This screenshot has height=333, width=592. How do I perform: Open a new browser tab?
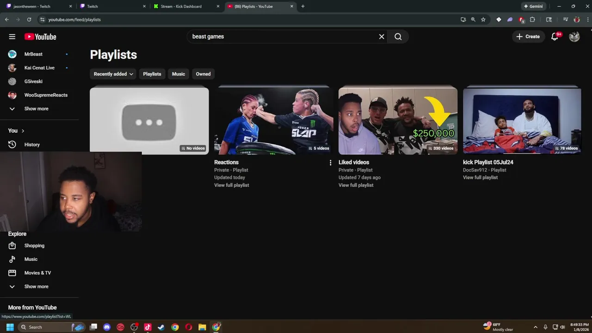click(x=303, y=6)
